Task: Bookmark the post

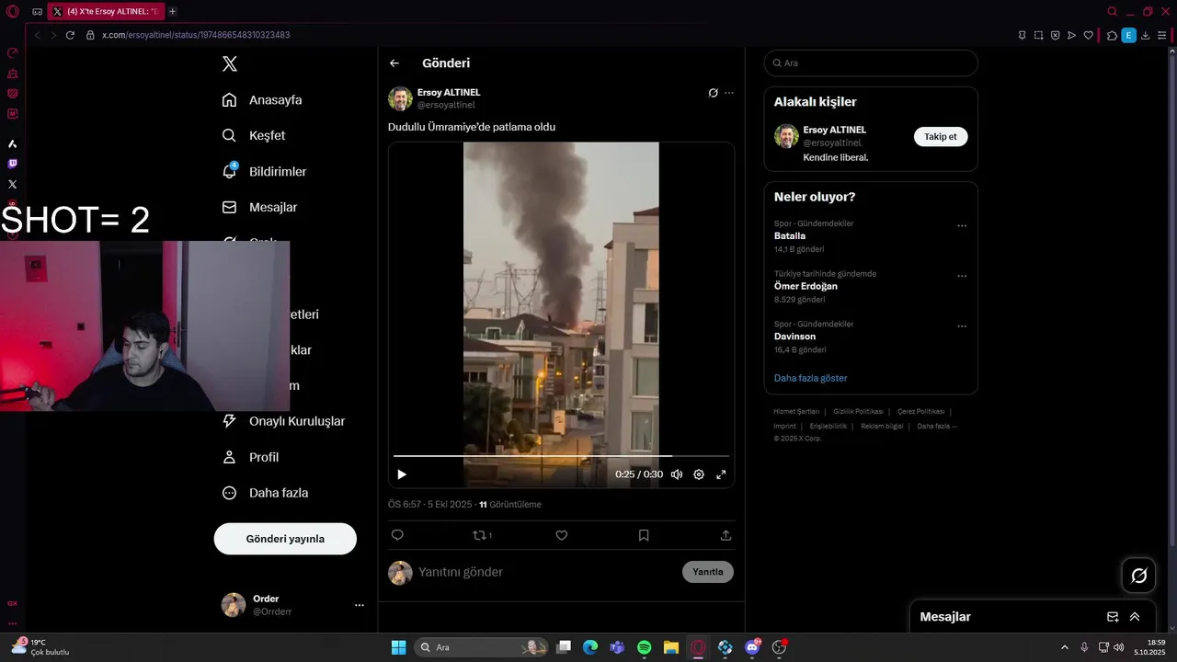Action: [x=644, y=535]
